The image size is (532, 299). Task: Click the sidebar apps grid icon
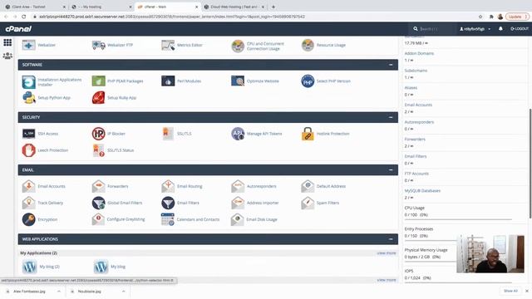[x=7, y=42]
